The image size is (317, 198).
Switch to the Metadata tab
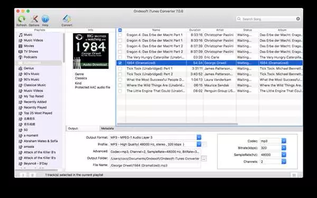(107, 129)
